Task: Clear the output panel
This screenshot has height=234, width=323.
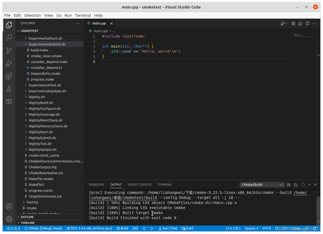Action: click(289, 185)
